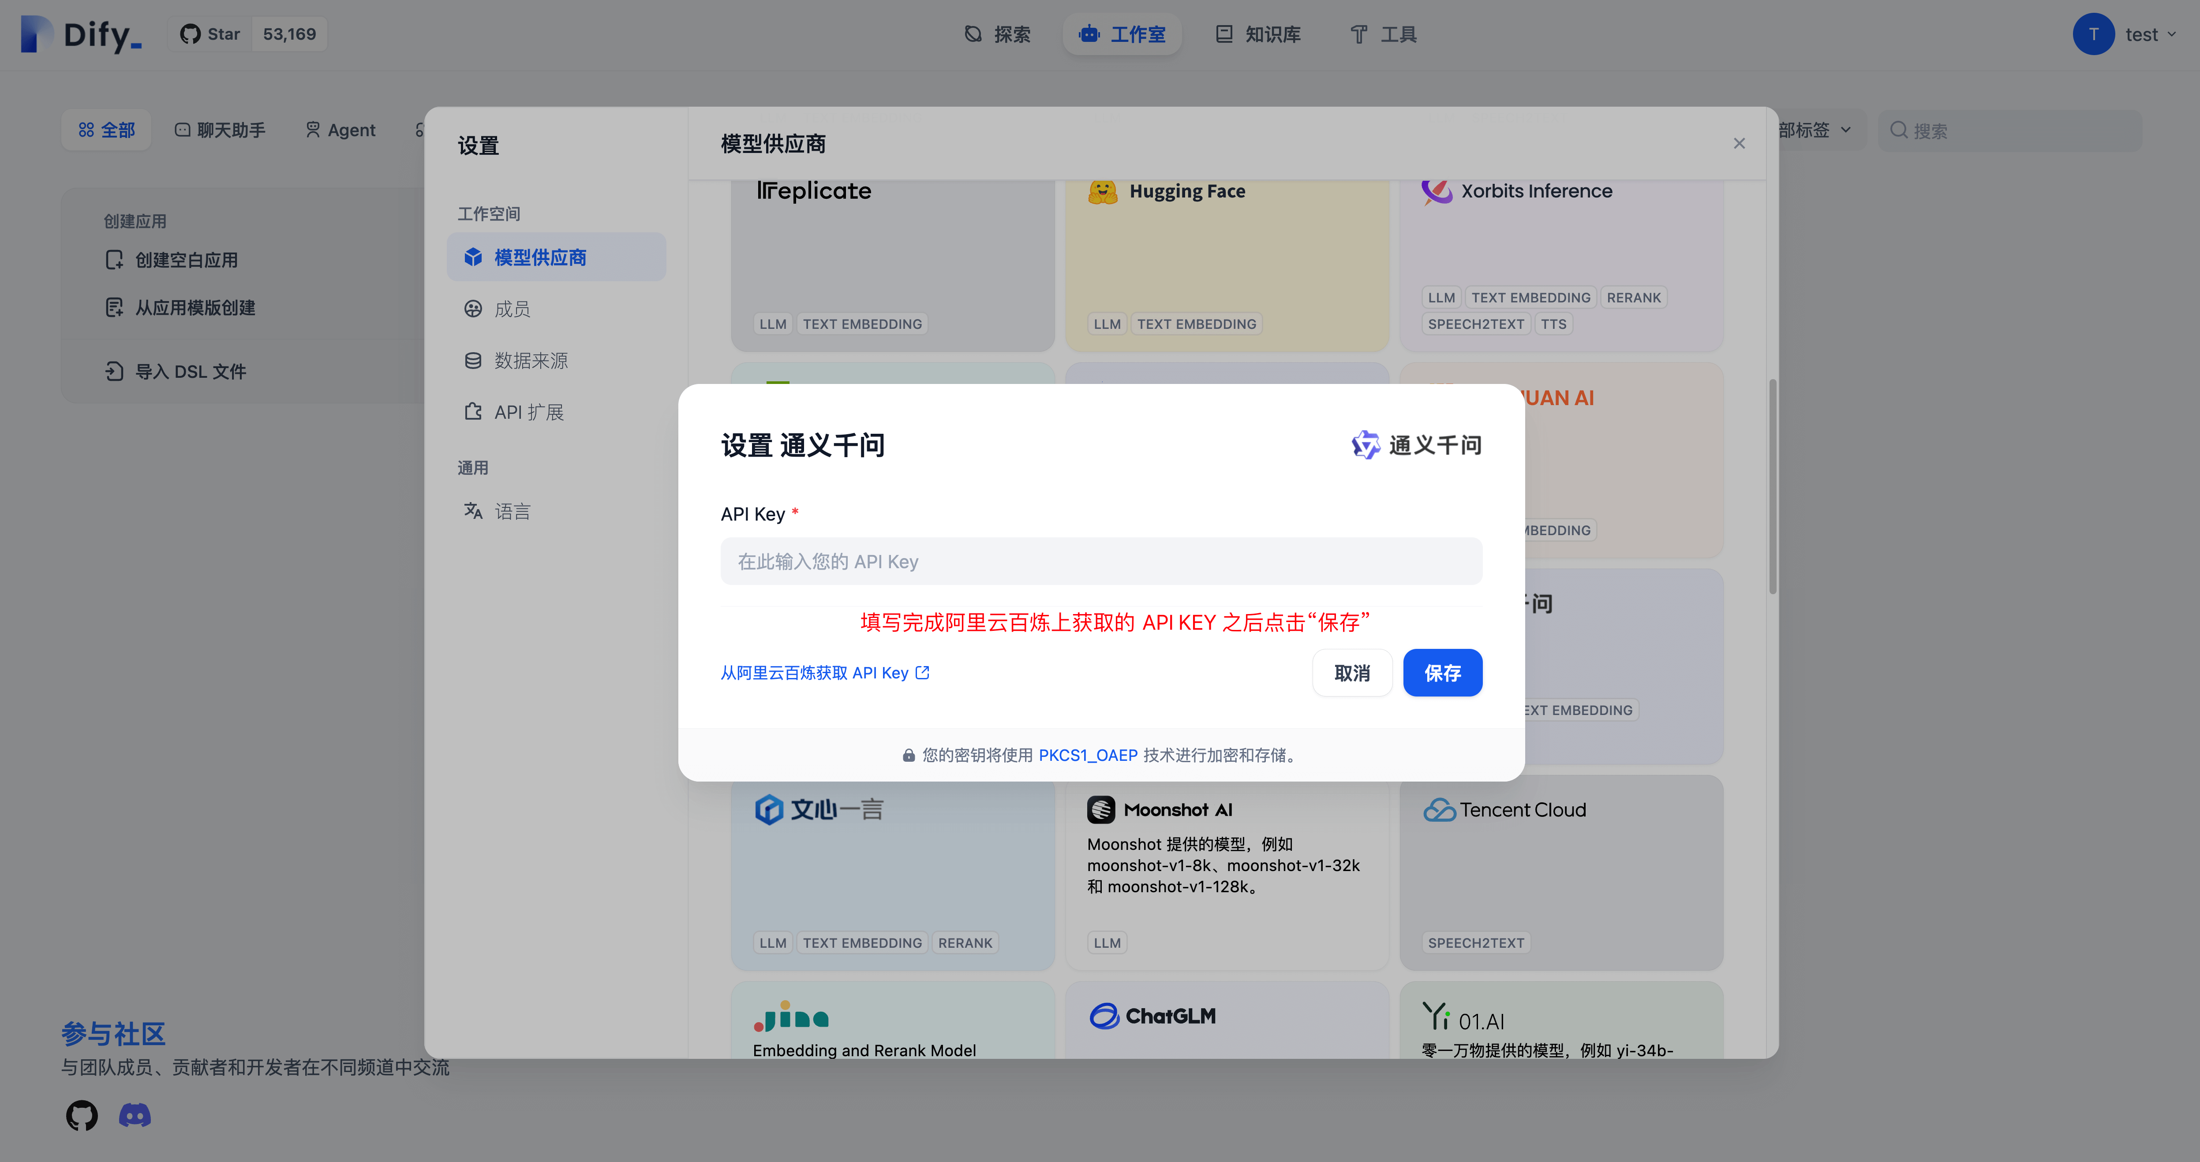Image resolution: width=2200 pixels, height=1162 pixels.
Task: Open the 工具 Tools tab
Action: [1383, 34]
